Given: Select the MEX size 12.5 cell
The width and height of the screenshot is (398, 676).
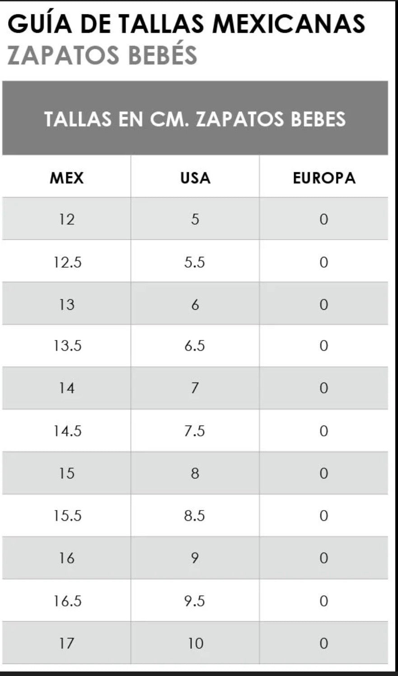Looking at the screenshot, I should (67, 262).
